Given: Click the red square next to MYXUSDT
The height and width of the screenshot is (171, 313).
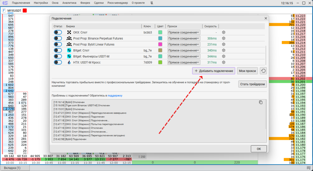Looking at the screenshot, I should (x=25, y=10).
